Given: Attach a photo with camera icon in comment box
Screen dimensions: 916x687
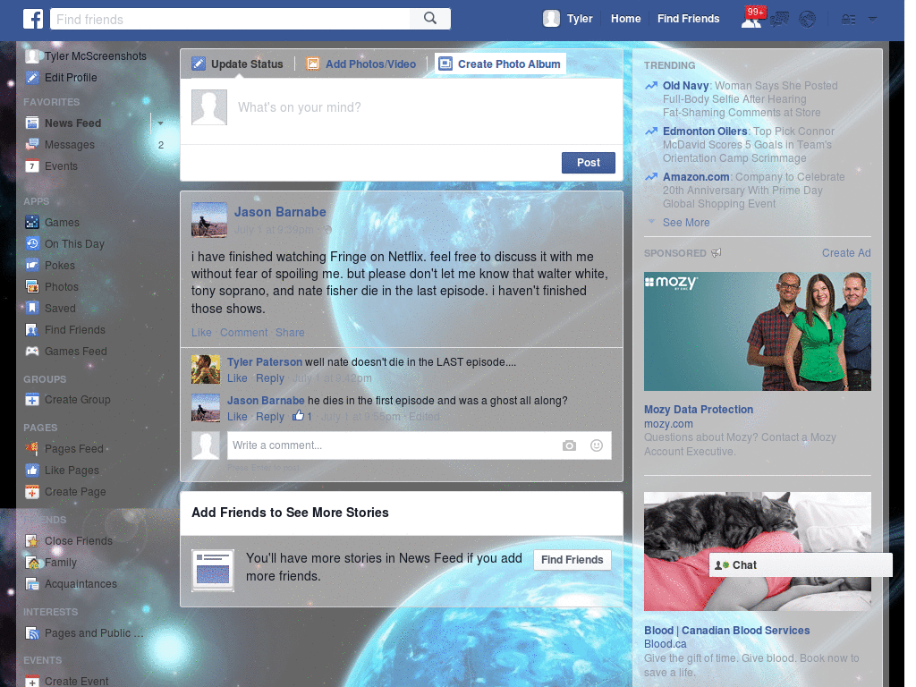Looking at the screenshot, I should coord(569,445).
